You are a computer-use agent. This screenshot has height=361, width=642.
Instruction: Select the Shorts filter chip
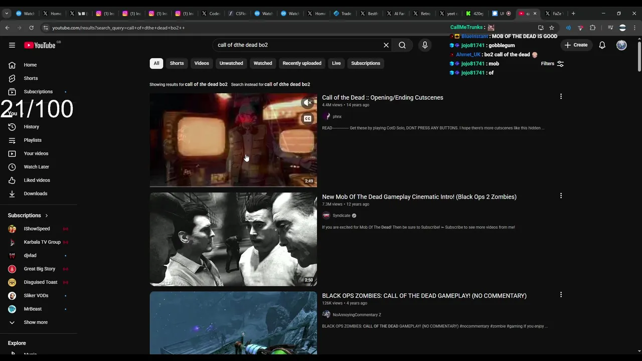177,63
